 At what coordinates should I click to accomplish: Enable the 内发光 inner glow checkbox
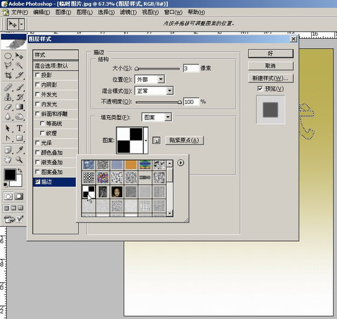pyautogui.click(x=38, y=104)
